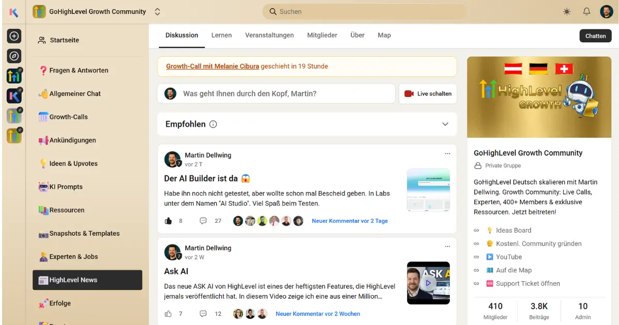Open the comment bubble on the AI Builder post
This screenshot has width=619, height=325.
click(x=203, y=220)
